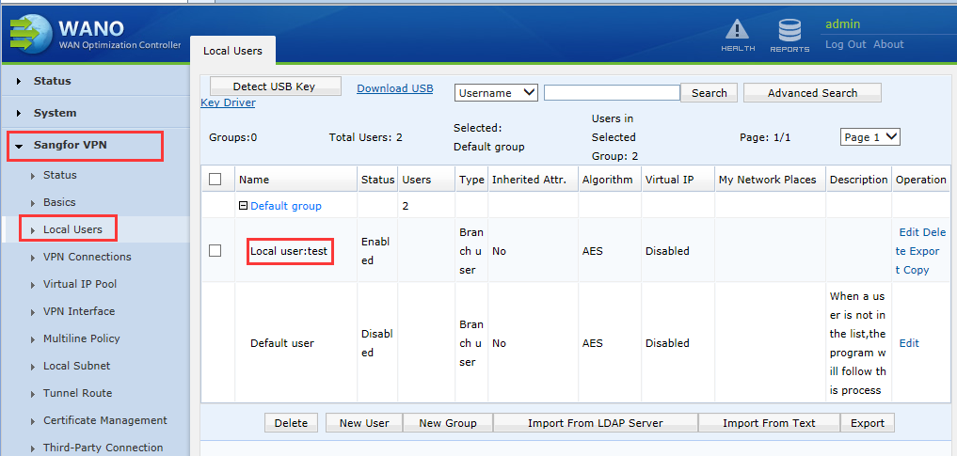The image size is (957, 456).
Task: Click the Detect USB Key button
Action: [x=274, y=86]
